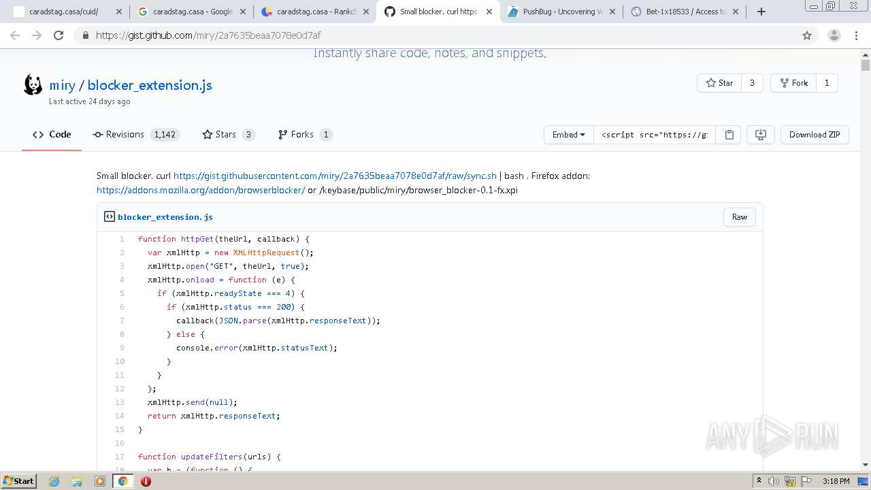Viewport: 871px width, 490px height.
Task: Close the caradstag.casa/cuid/ tab
Action: (118, 12)
